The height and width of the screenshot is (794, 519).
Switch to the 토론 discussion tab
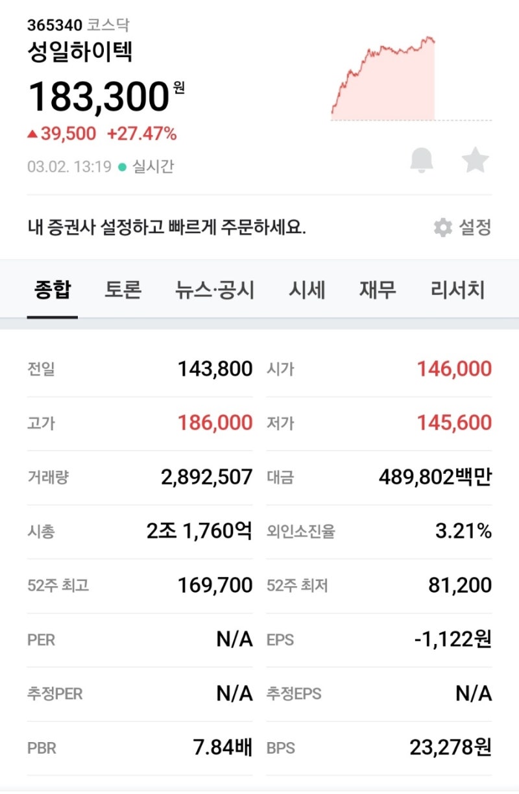pyautogui.click(x=123, y=290)
